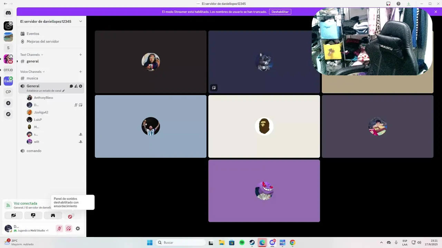
Task: Go back with title bar arrow
Action: point(5,3)
